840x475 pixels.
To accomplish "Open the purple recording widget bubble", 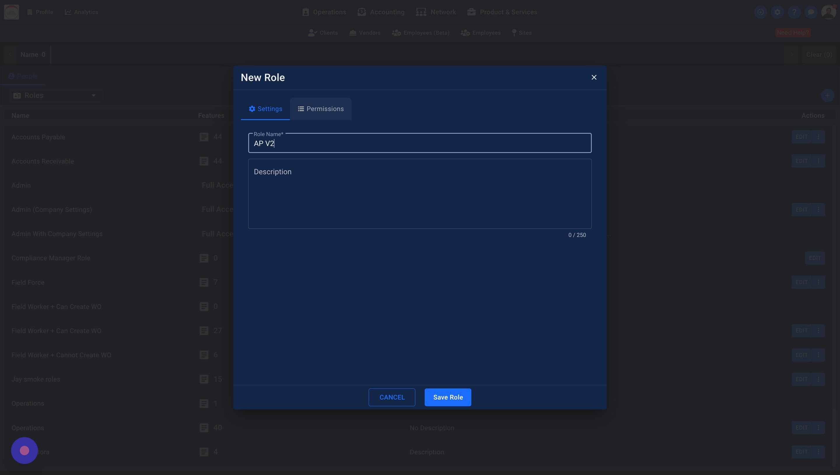I will click(24, 451).
